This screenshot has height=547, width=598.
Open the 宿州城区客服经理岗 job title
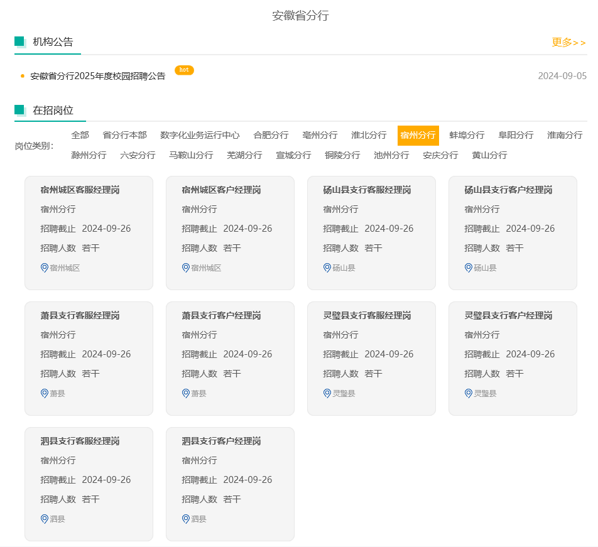(80, 190)
